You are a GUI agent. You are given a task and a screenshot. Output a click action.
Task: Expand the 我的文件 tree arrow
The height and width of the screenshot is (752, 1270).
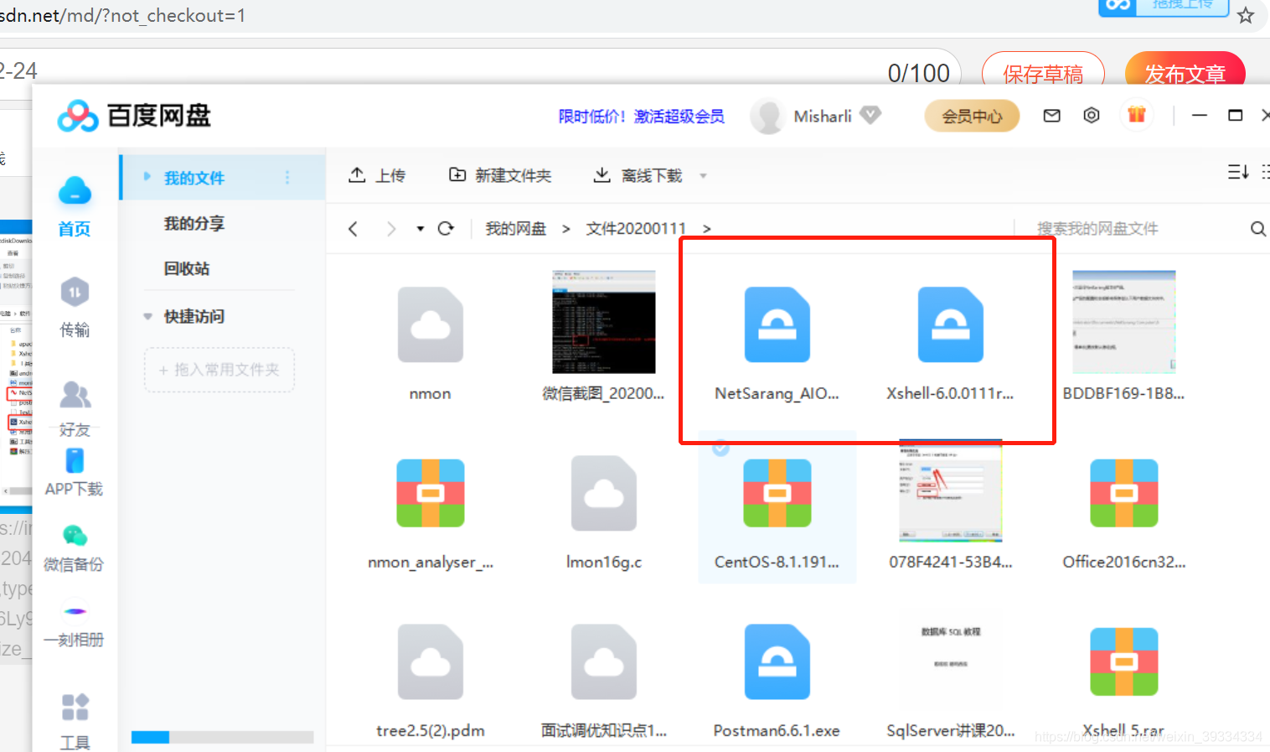pos(147,177)
